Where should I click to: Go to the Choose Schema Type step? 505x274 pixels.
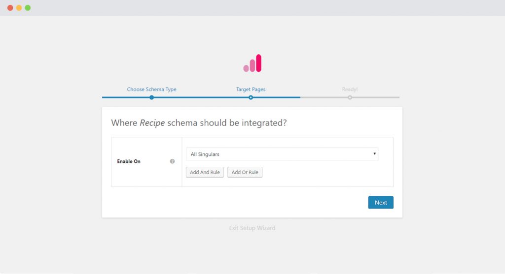pos(151,90)
